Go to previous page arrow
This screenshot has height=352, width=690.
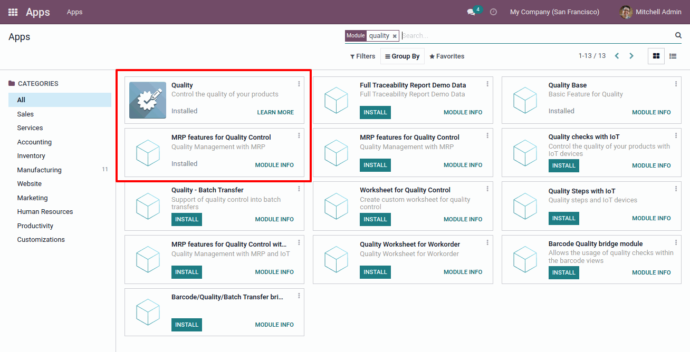(617, 56)
